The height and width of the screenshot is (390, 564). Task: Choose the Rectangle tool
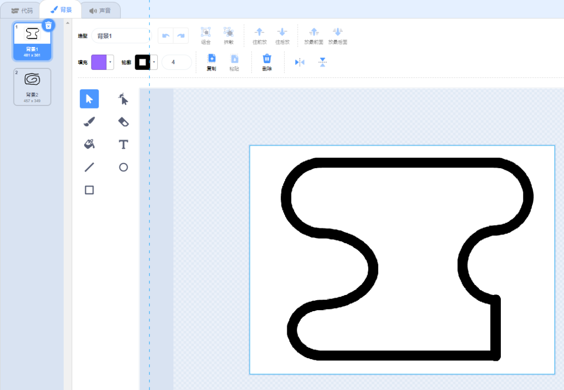pyautogui.click(x=89, y=190)
